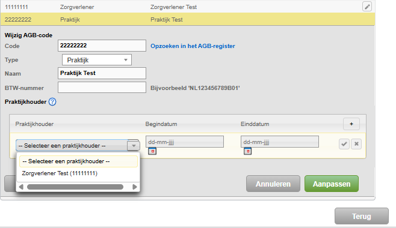
Task: Click the example text 'NL123456789B01'
Action: (214, 88)
